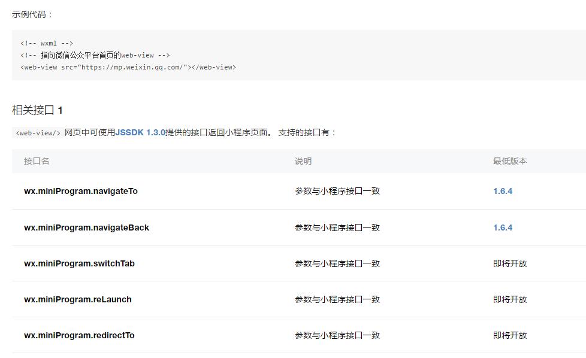Select the wx.miniProgram.redirectTo interface name
This screenshot has height=358, width=586.
(79, 335)
